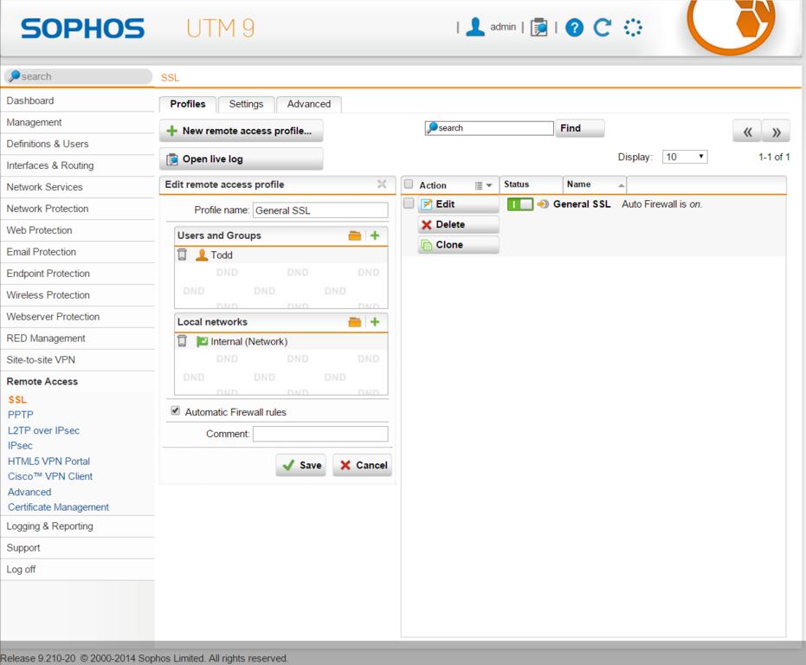Select all profiles with header checkbox
The height and width of the screenshot is (665, 806).
coord(409,184)
